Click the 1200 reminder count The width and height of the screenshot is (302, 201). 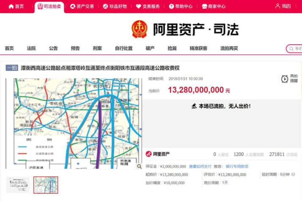pyautogui.click(x=239, y=154)
